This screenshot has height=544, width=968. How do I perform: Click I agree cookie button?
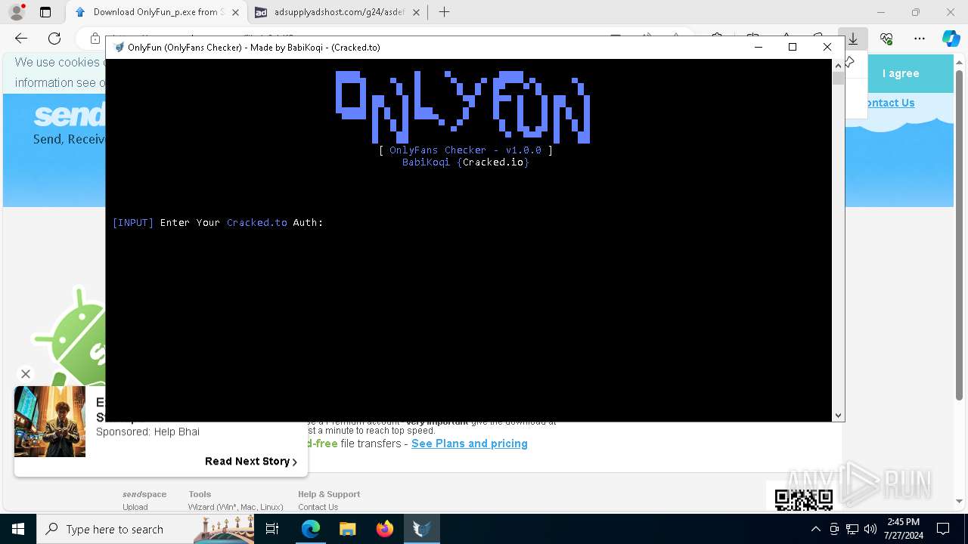point(901,73)
